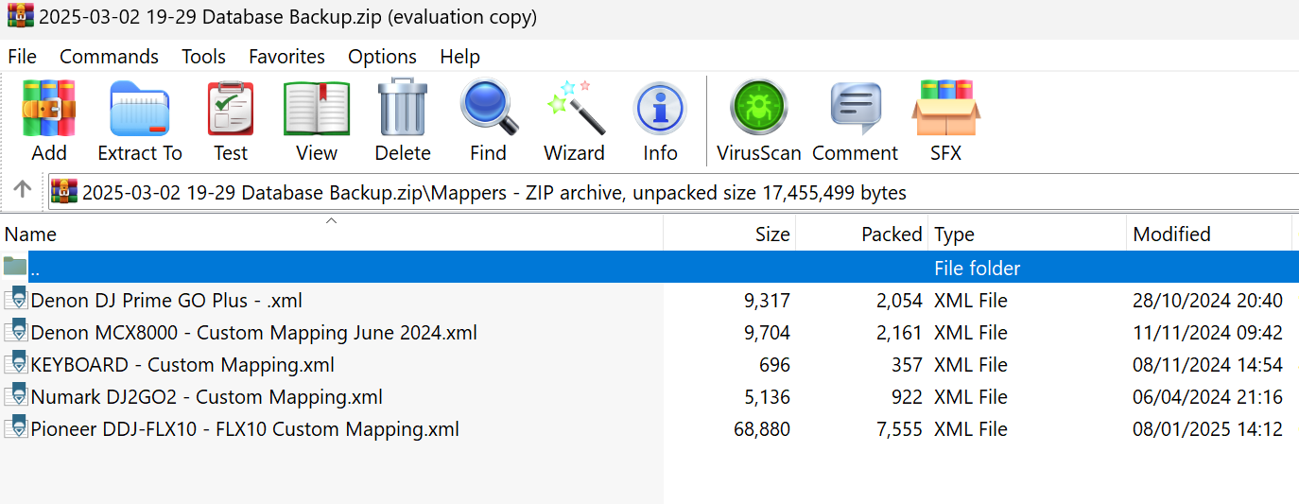
Task: Open the File menu
Action: pos(23,57)
